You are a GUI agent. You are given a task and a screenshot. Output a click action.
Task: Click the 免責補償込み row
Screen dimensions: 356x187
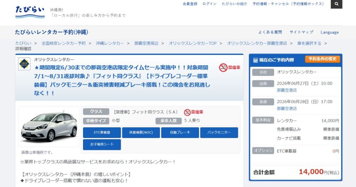coord(308,129)
